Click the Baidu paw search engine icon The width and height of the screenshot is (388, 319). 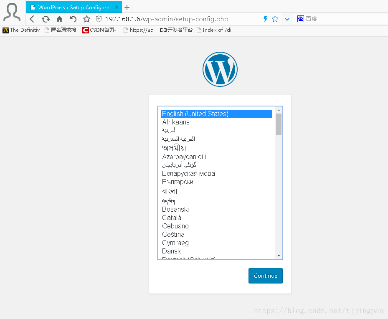pos(300,19)
